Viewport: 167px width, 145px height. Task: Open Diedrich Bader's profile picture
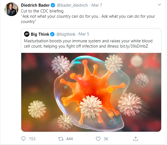11,9
